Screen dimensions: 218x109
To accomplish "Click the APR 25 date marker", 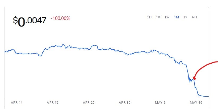I will click(x=89, y=103).
